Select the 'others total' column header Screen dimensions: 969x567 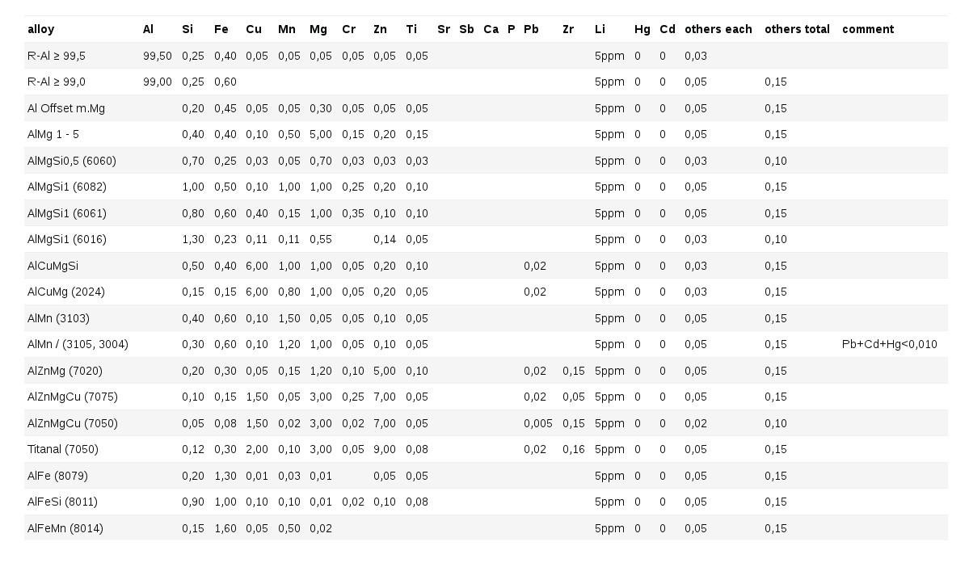tap(797, 29)
